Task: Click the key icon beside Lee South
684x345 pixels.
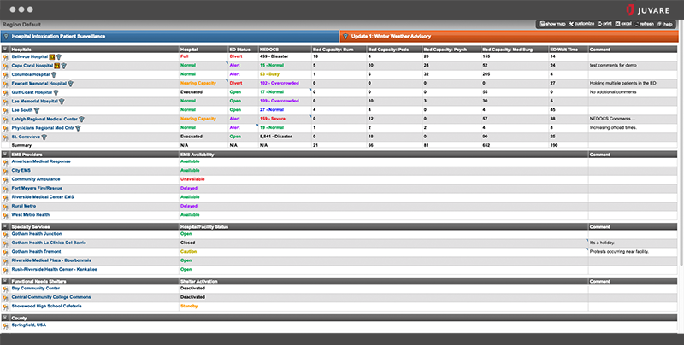Action: point(5,111)
